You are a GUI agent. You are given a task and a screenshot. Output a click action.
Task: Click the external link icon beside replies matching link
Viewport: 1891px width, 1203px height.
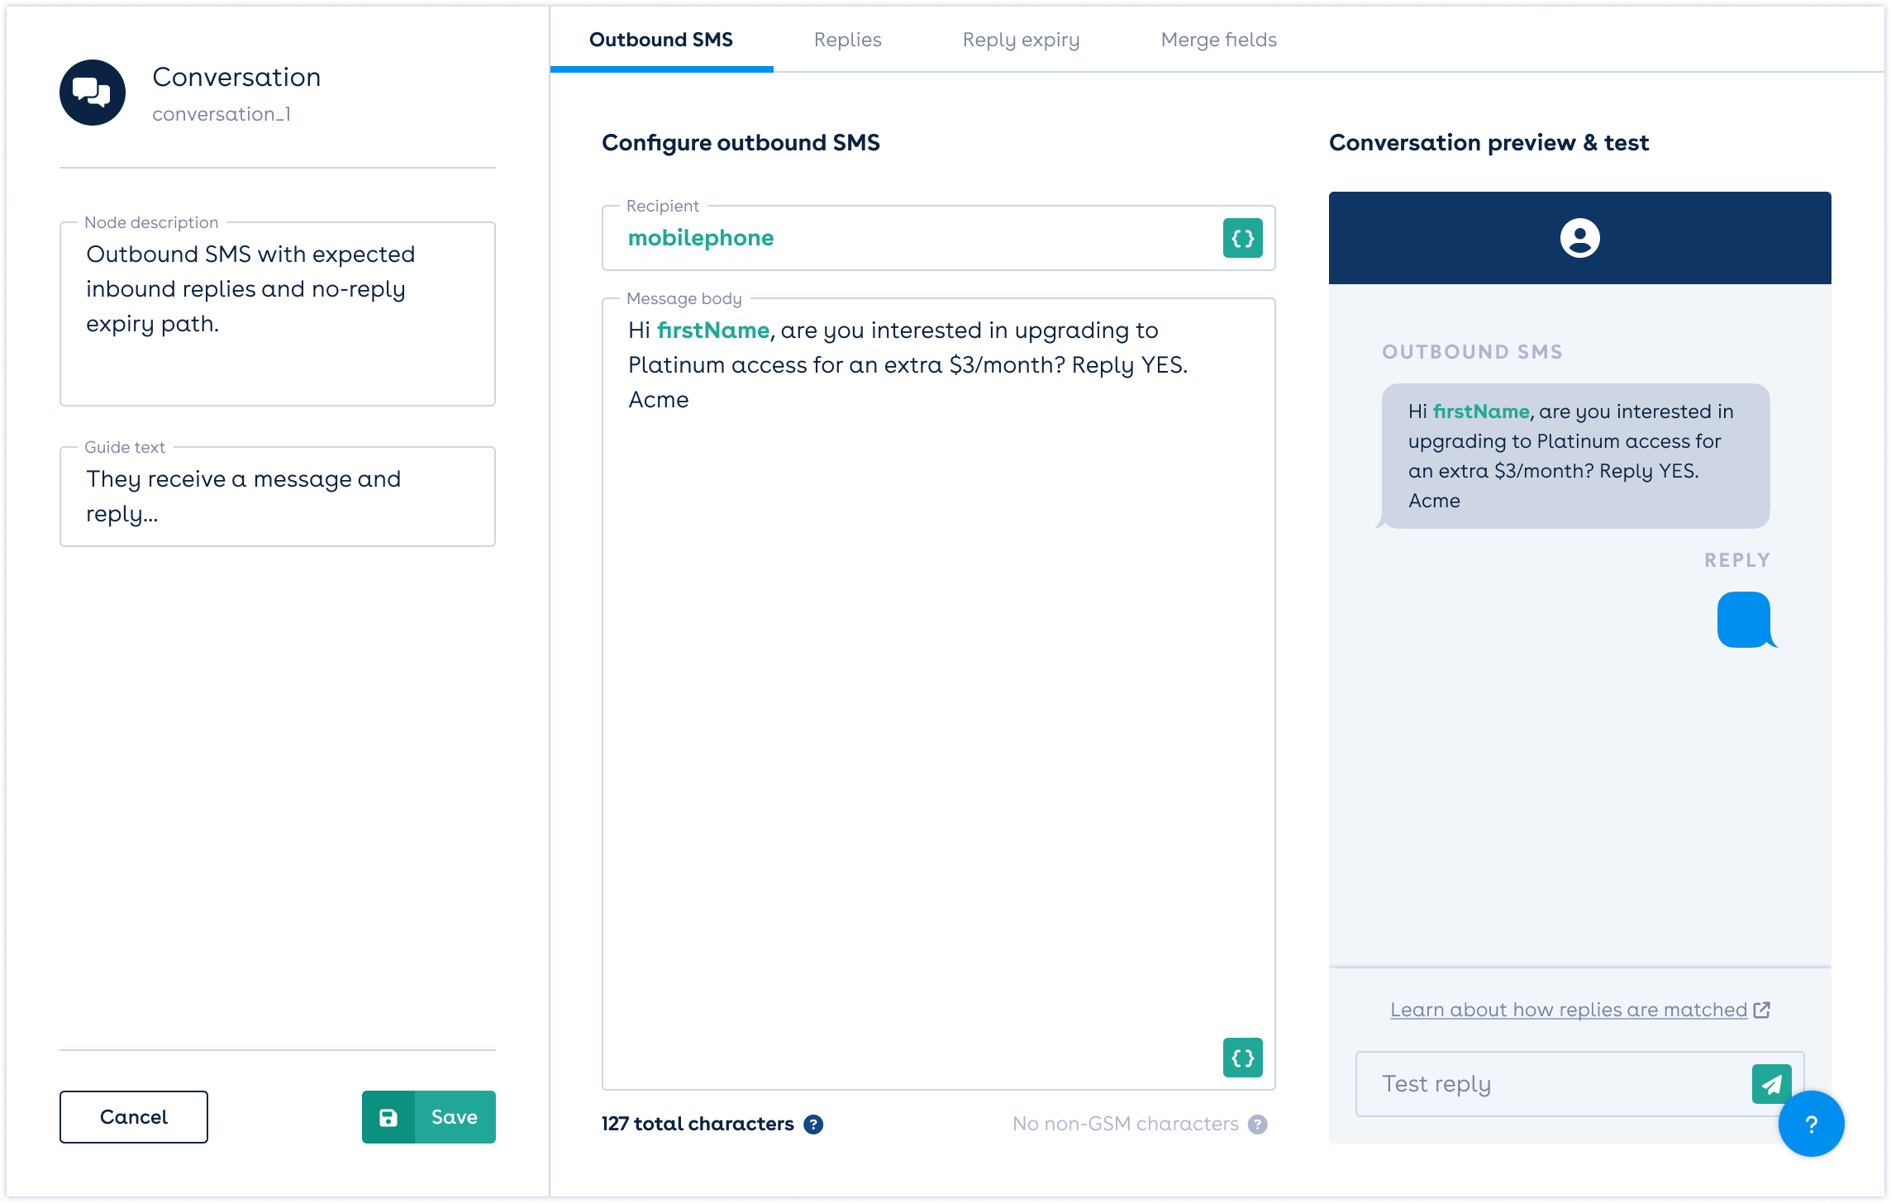tap(1762, 1009)
